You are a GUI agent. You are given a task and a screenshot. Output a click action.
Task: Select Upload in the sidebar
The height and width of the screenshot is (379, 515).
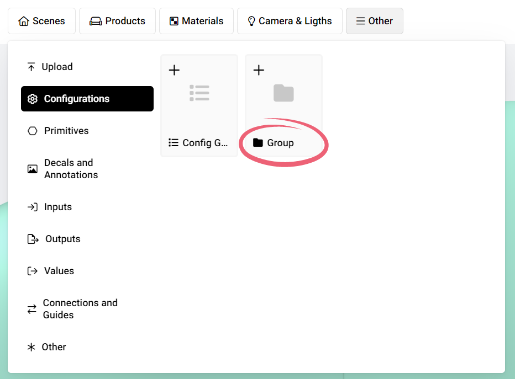(57, 67)
